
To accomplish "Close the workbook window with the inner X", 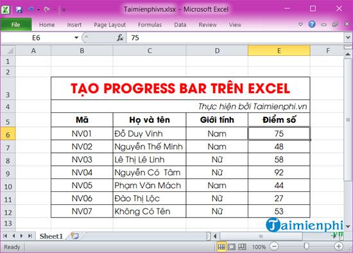I will [x=347, y=24].
